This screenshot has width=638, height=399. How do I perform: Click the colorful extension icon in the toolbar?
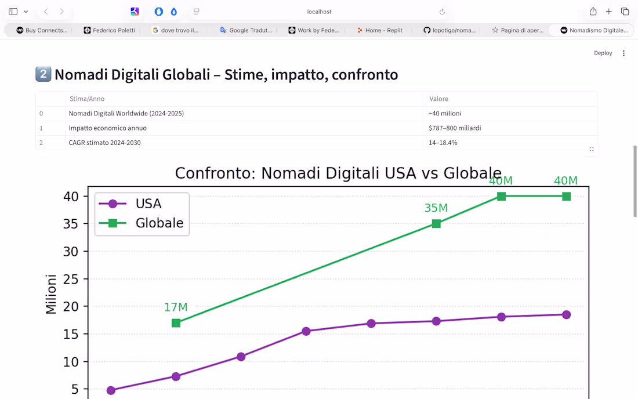tap(135, 11)
